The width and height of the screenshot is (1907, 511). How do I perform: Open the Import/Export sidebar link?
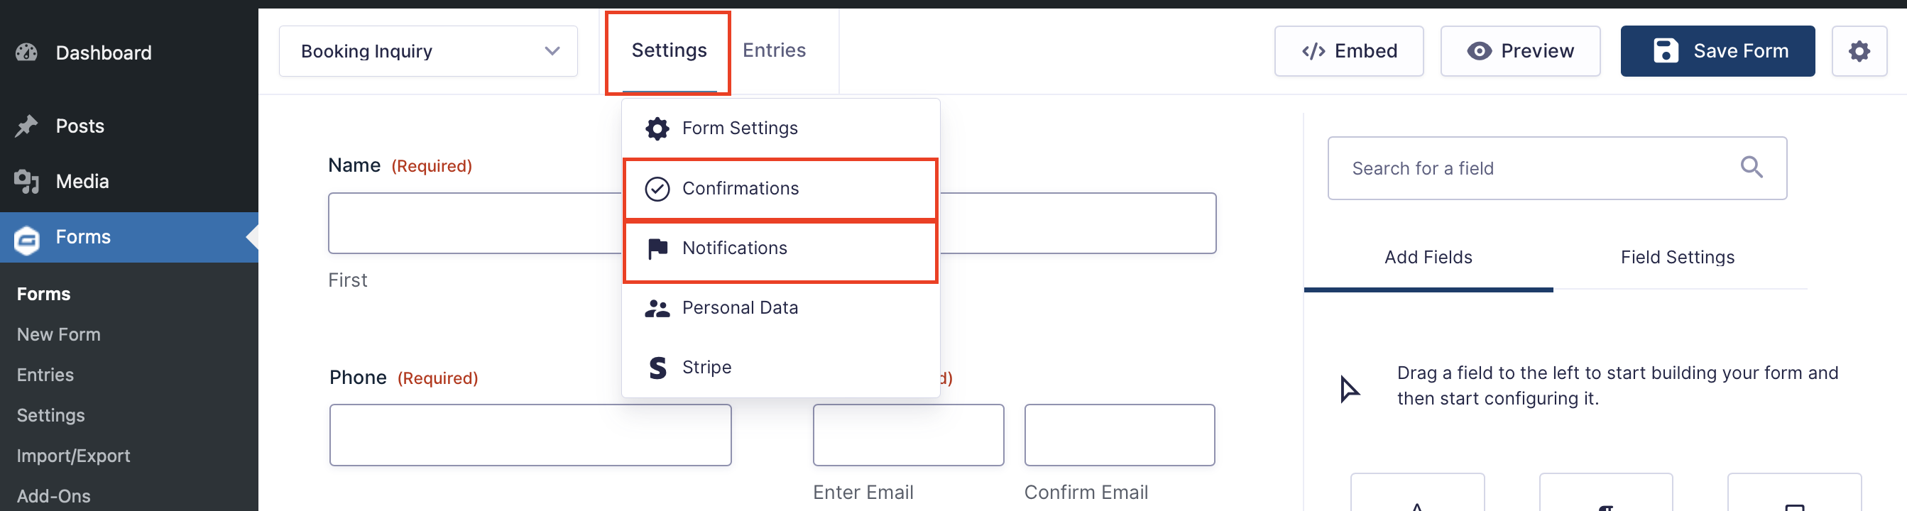tap(73, 456)
